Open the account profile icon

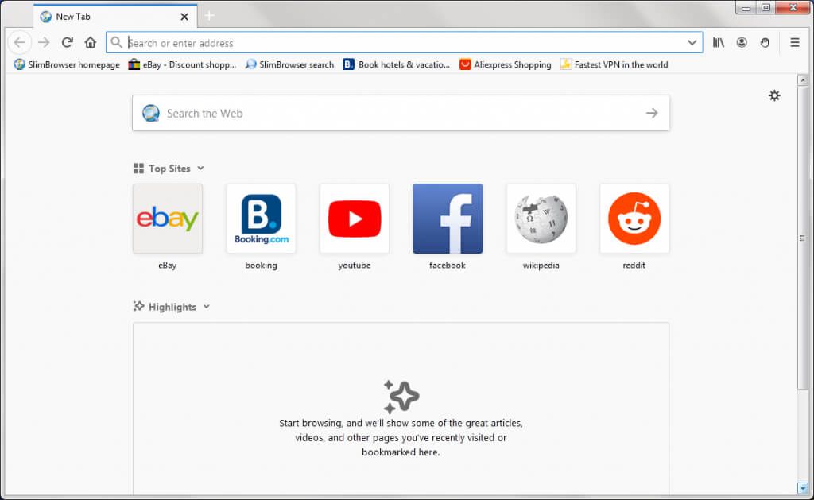742,43
